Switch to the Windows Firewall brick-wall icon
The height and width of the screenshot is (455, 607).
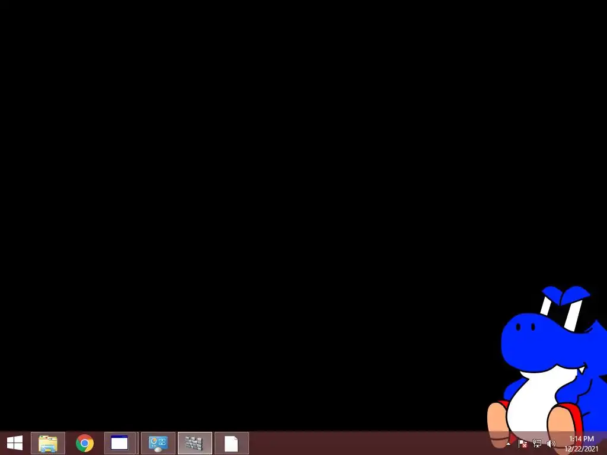194,443
